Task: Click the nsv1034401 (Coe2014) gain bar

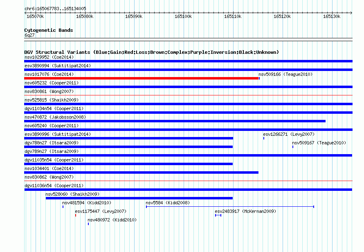Action: (x=142, y=172)
